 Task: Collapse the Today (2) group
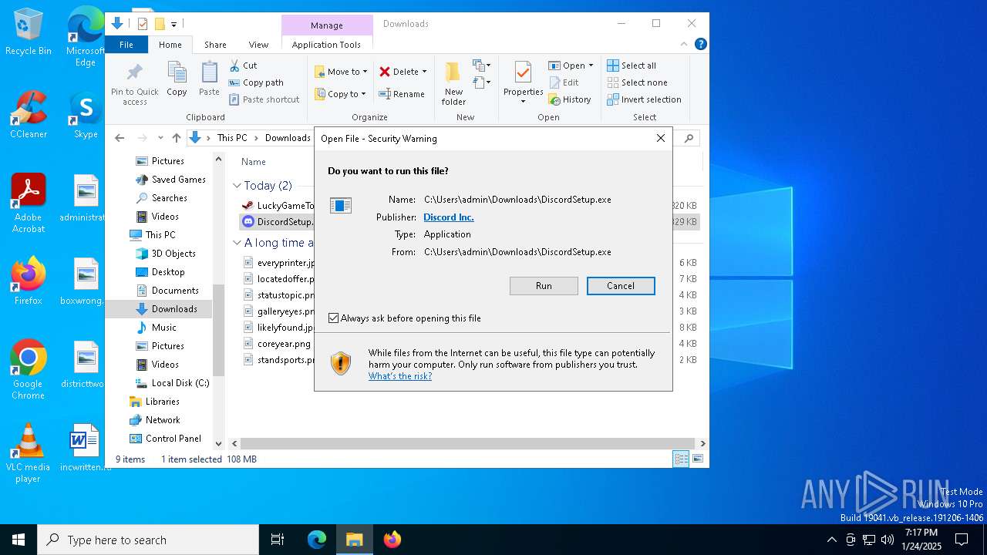(237, 186)
